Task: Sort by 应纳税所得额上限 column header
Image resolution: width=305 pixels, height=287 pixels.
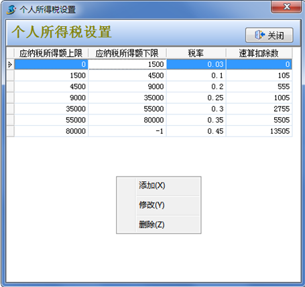Action: 51,53
